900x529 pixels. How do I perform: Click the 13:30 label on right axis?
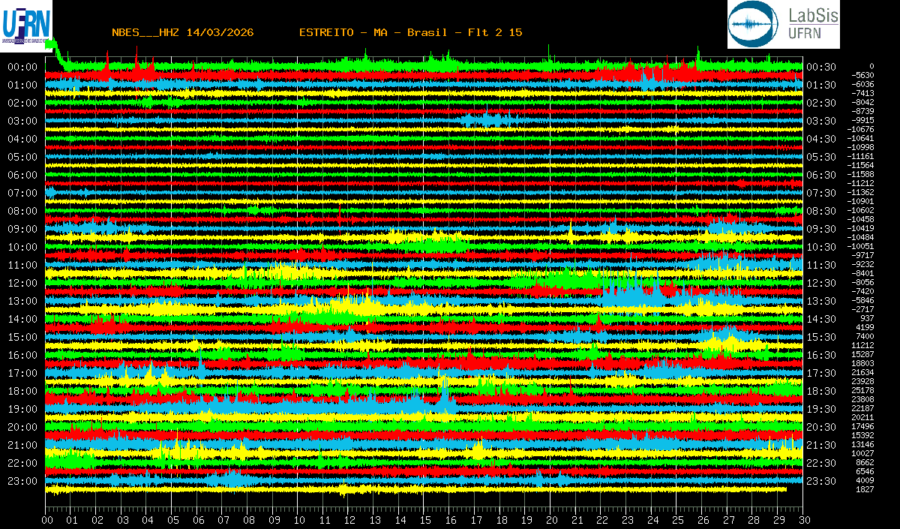(820, 301)
